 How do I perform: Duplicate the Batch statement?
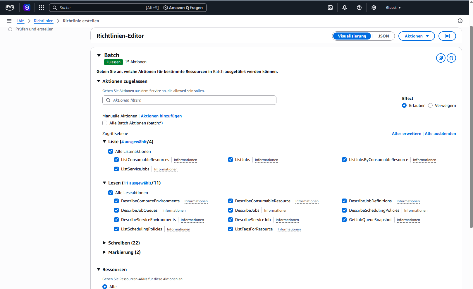click(x=441, y=58)
